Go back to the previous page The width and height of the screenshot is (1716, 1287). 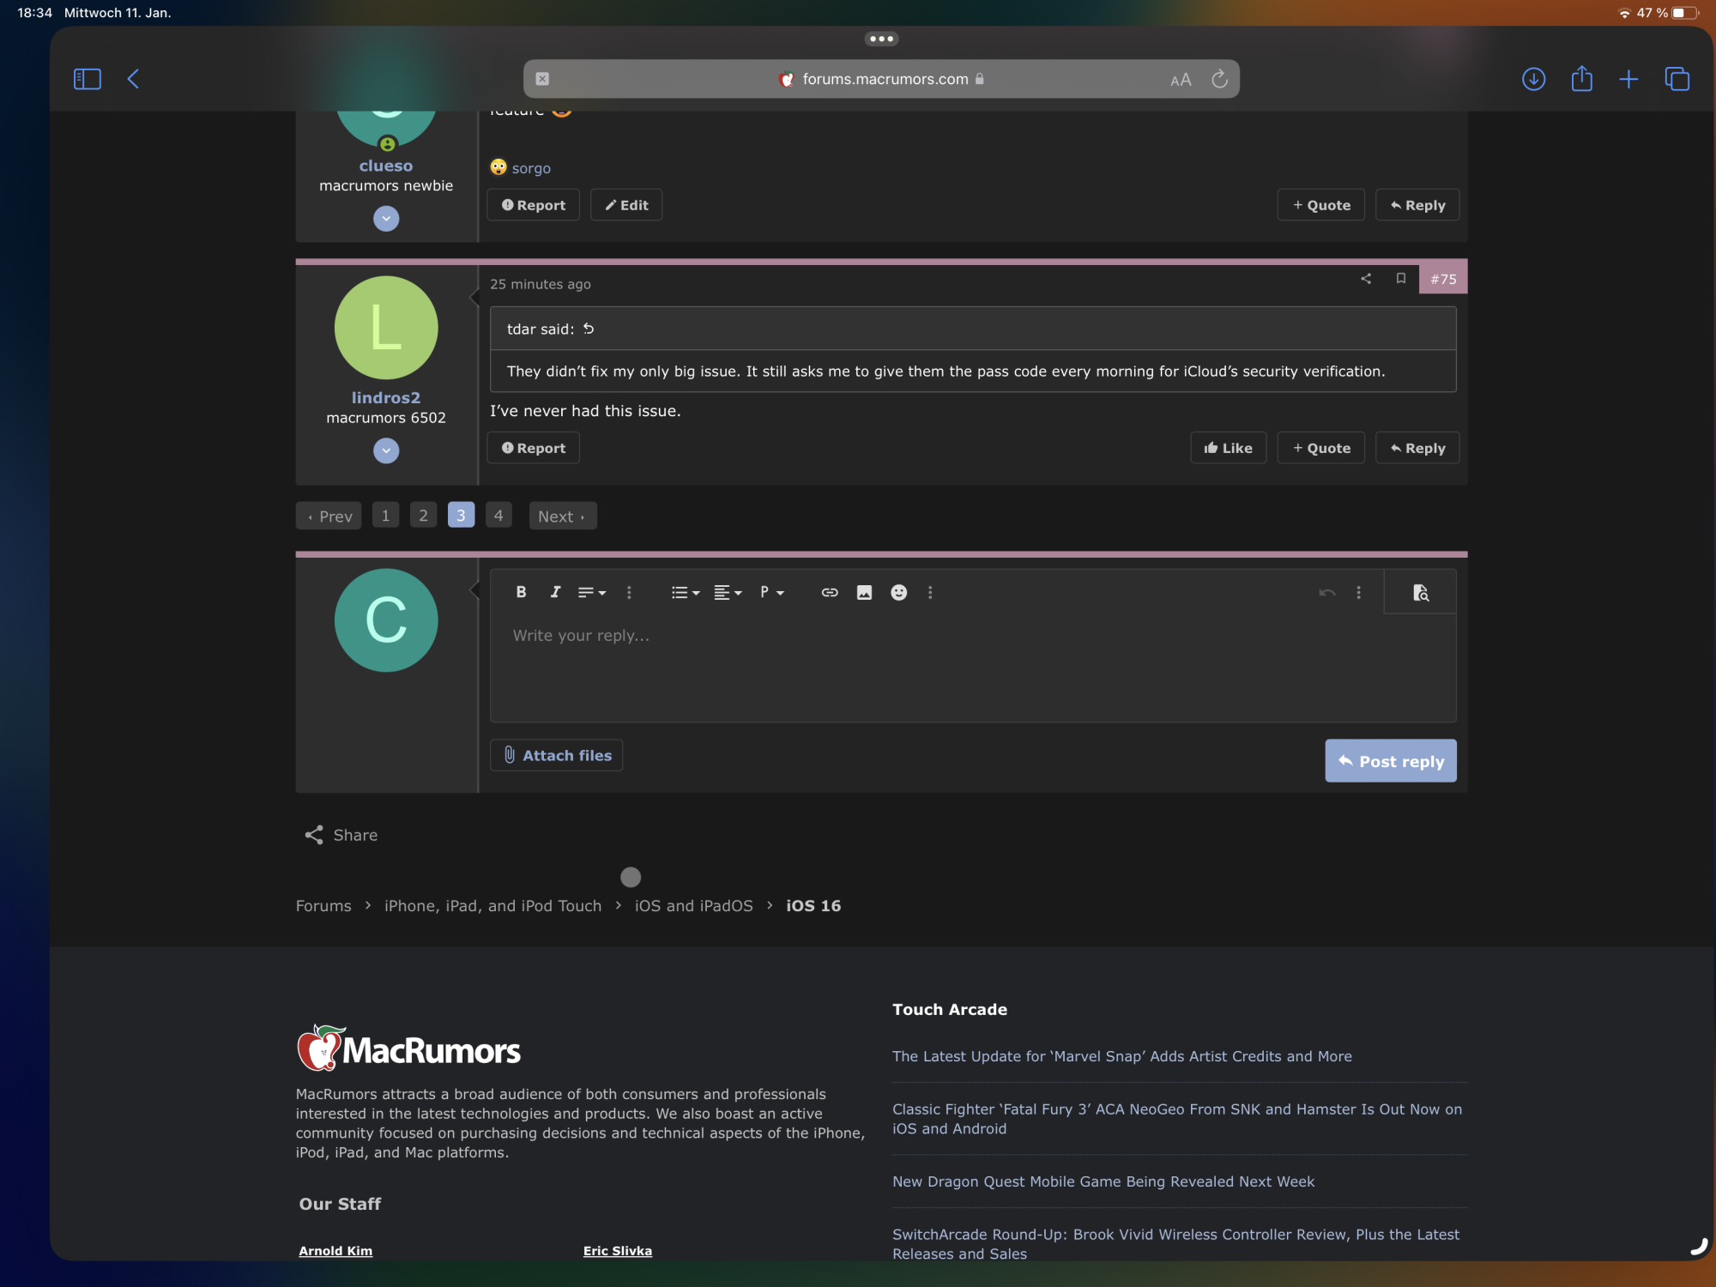[134, 79]
